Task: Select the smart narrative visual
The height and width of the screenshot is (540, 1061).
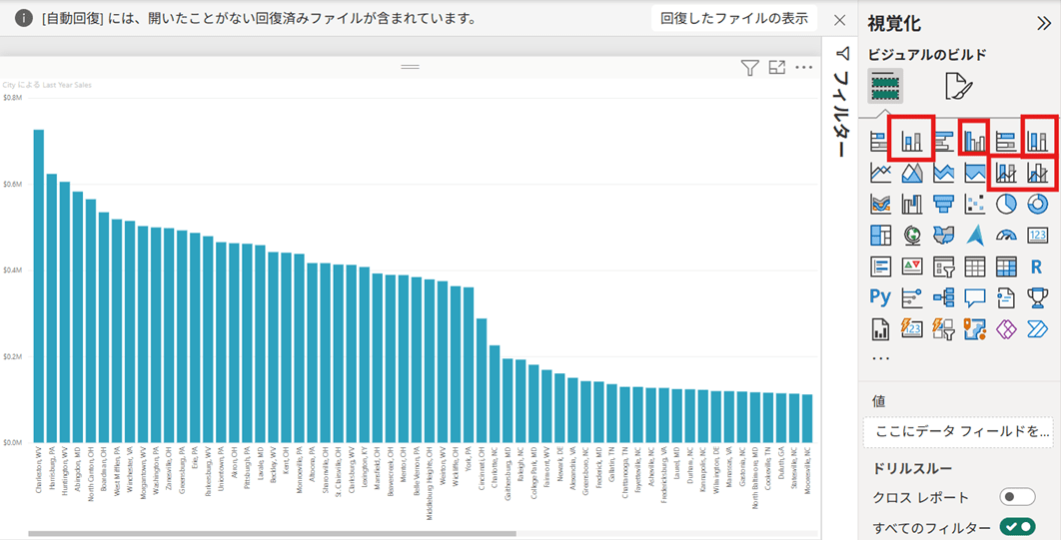Action: (1007, 296)
